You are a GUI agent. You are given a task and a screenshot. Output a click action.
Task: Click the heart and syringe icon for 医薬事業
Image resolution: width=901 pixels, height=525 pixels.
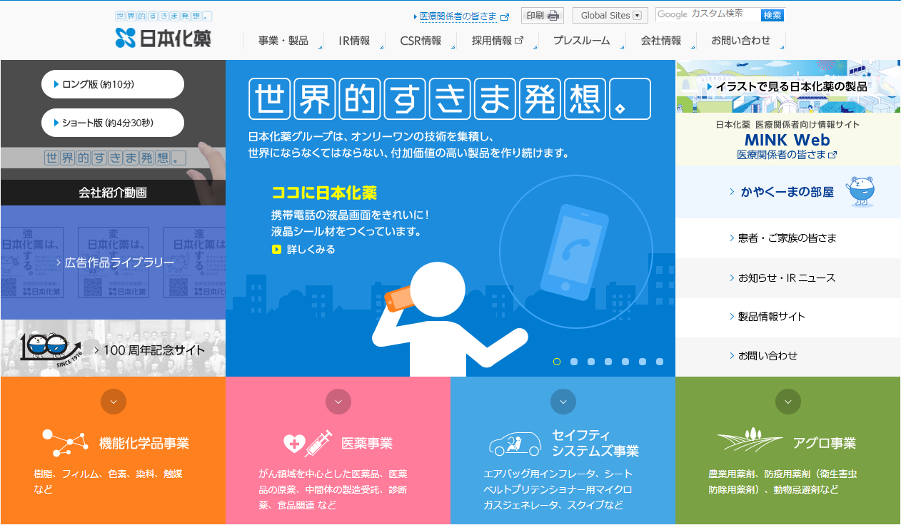click(x=308, y=443)
